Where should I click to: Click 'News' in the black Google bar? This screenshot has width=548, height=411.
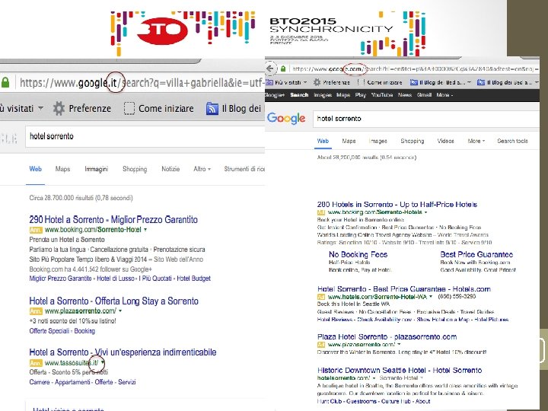coord(405,94)
